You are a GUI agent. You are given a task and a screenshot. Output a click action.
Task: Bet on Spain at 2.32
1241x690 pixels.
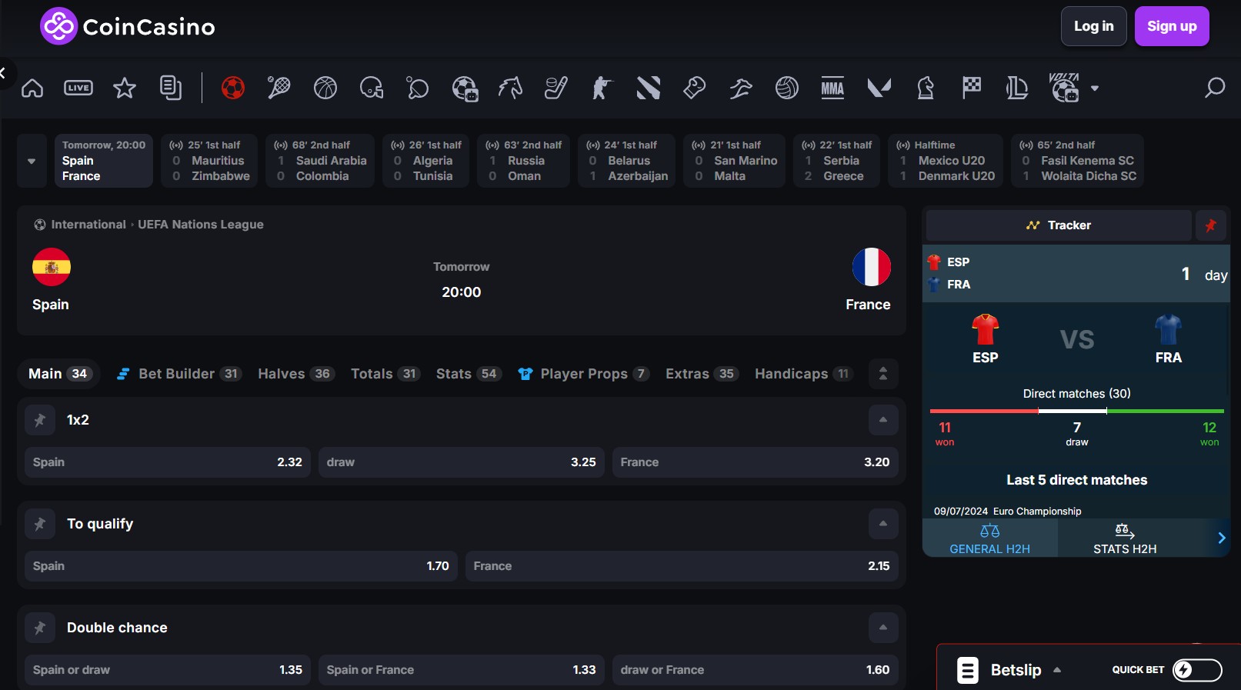coord(168,462)
